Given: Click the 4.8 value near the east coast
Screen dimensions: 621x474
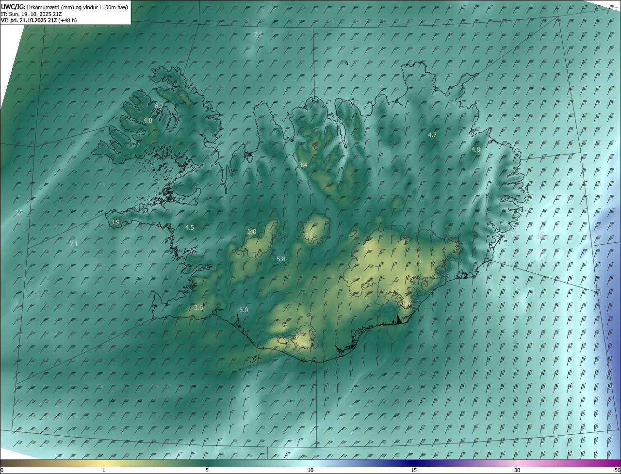Looking at the screenshot, I should (x=476, y=150).
